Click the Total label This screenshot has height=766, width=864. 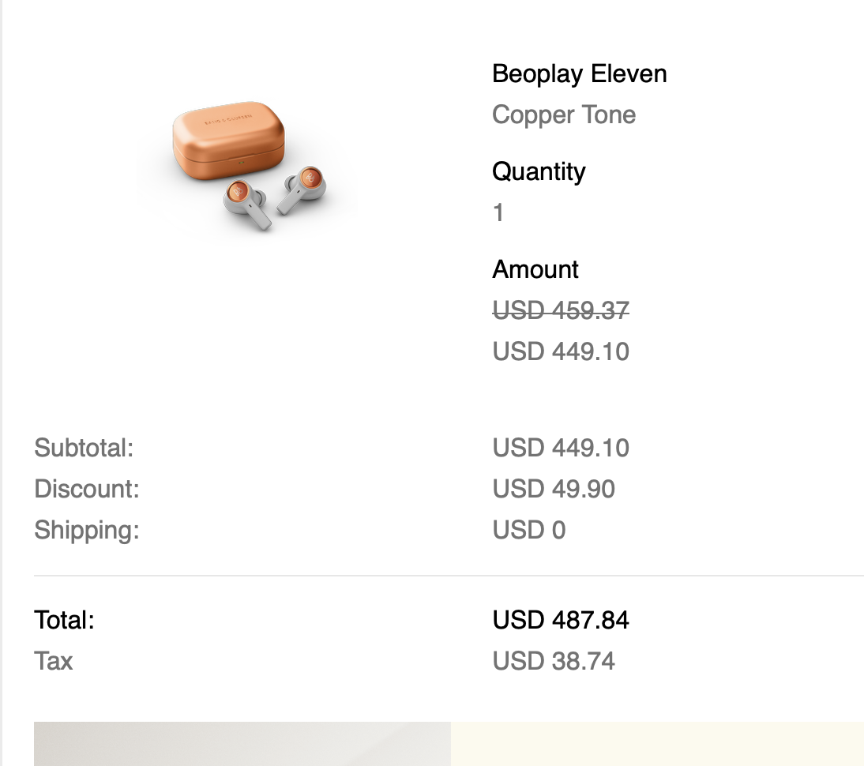64,620
